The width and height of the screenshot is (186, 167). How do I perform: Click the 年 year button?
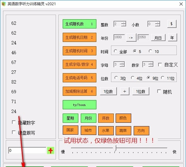click(172, 37)
